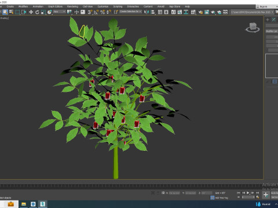Go to Start frame
Screen dimensions: 278x208
click(x=239, y=193)
